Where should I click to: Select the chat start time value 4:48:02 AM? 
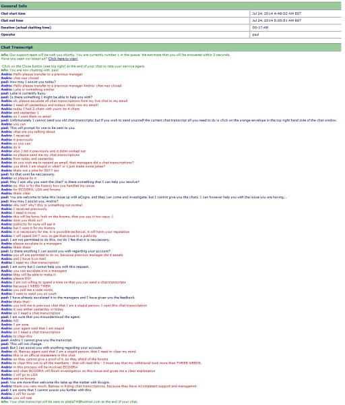(277, 13)
